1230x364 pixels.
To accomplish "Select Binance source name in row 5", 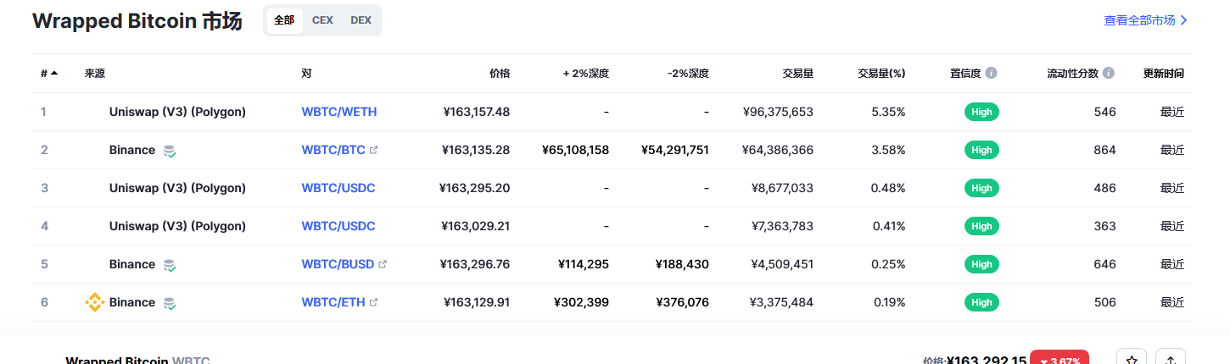I will point(132,264).
